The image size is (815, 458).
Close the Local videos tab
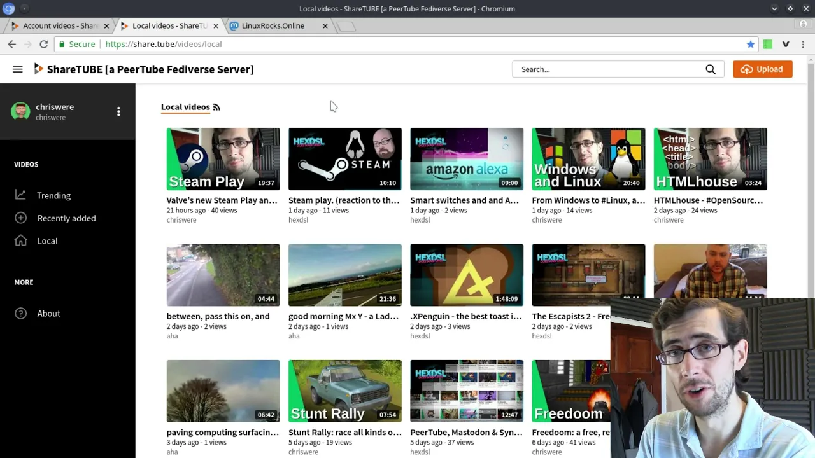[x=216, y=26]
